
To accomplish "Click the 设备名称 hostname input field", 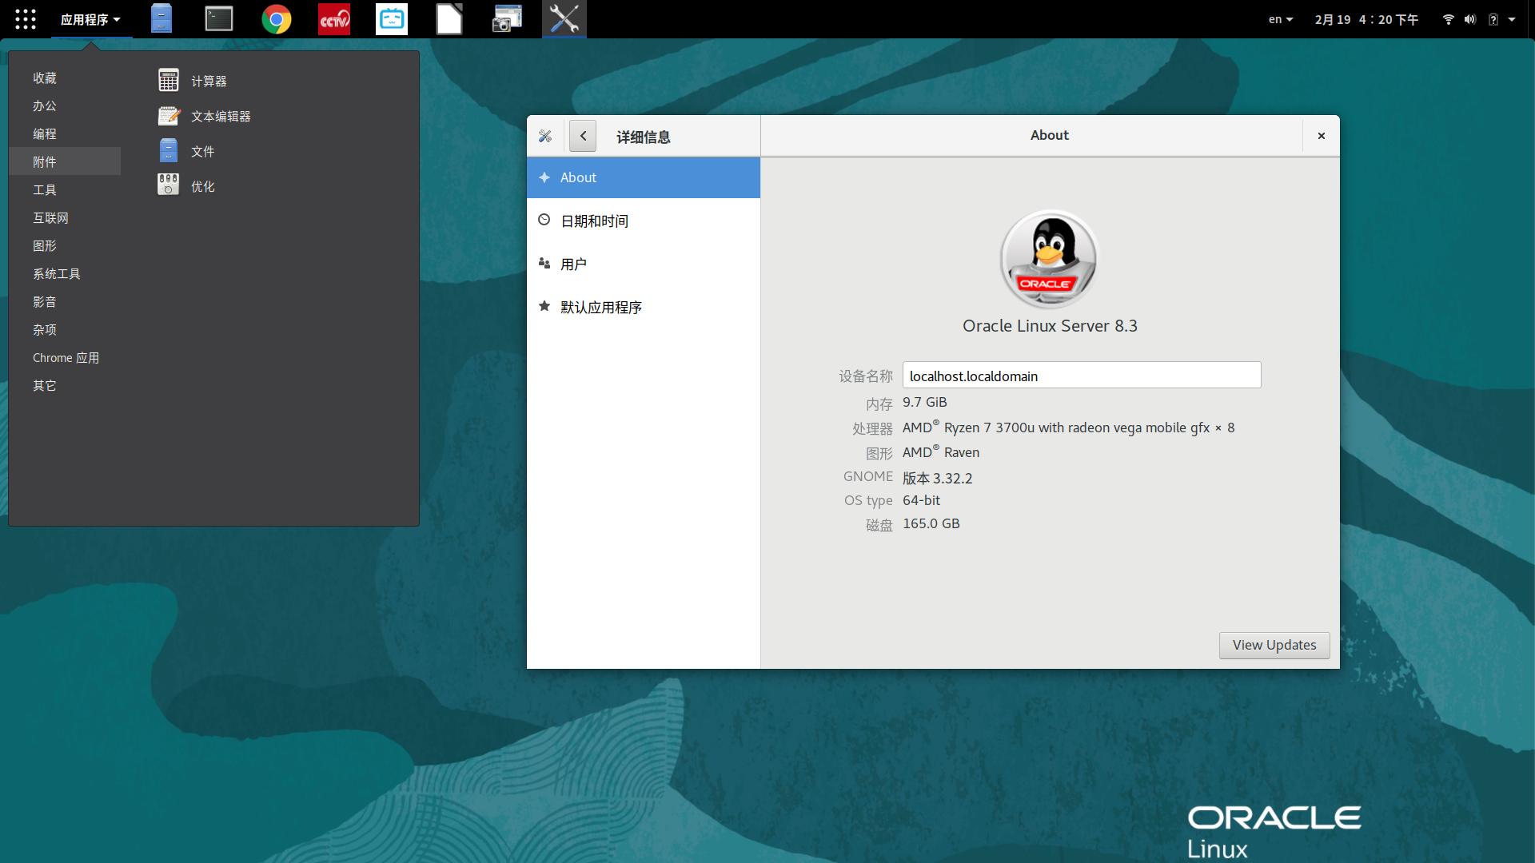I will coord(1082,376).
